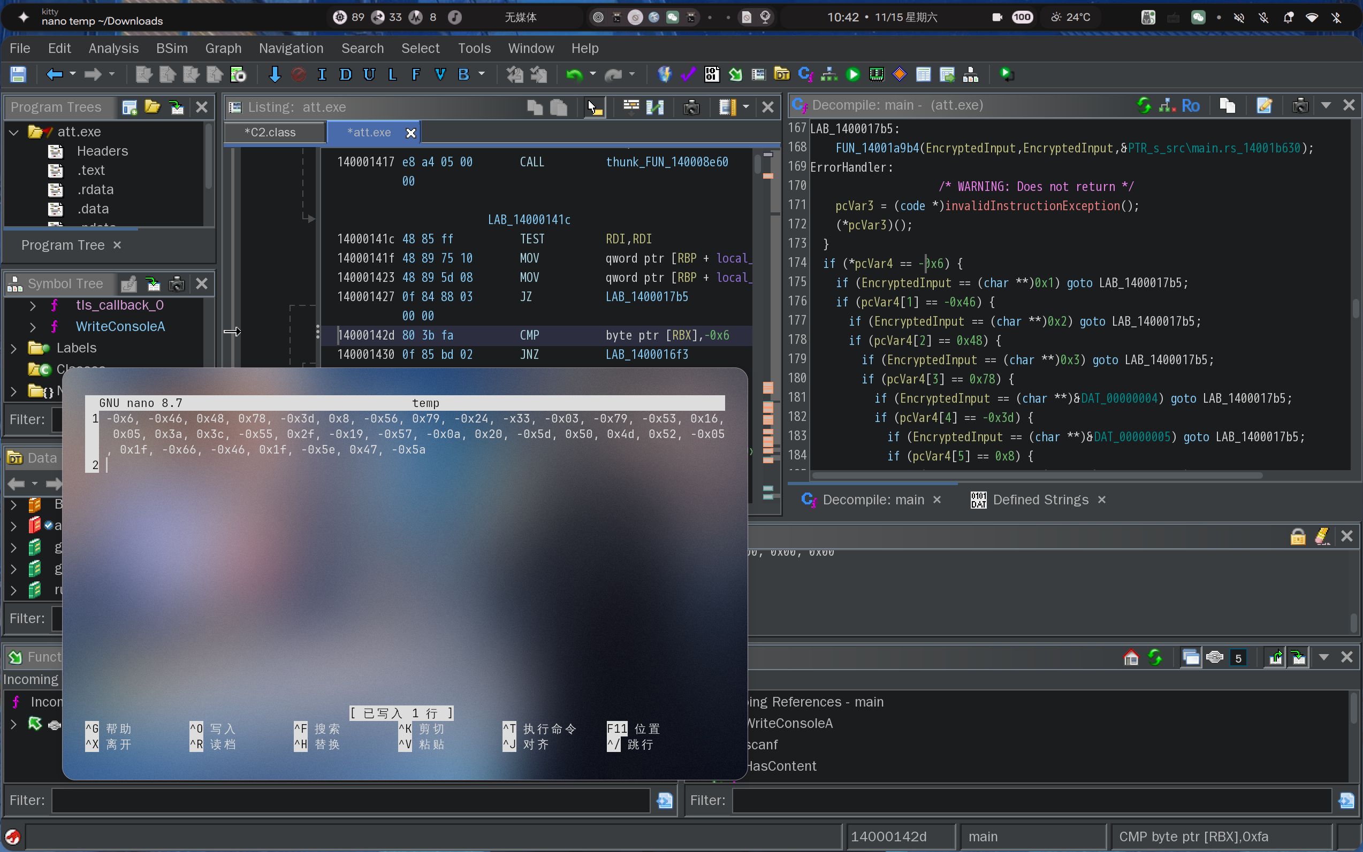Take a Decompile panel snapshot camera icon
The height and width of the screenshot is (852, 1363).
[x=1299, y=105]
